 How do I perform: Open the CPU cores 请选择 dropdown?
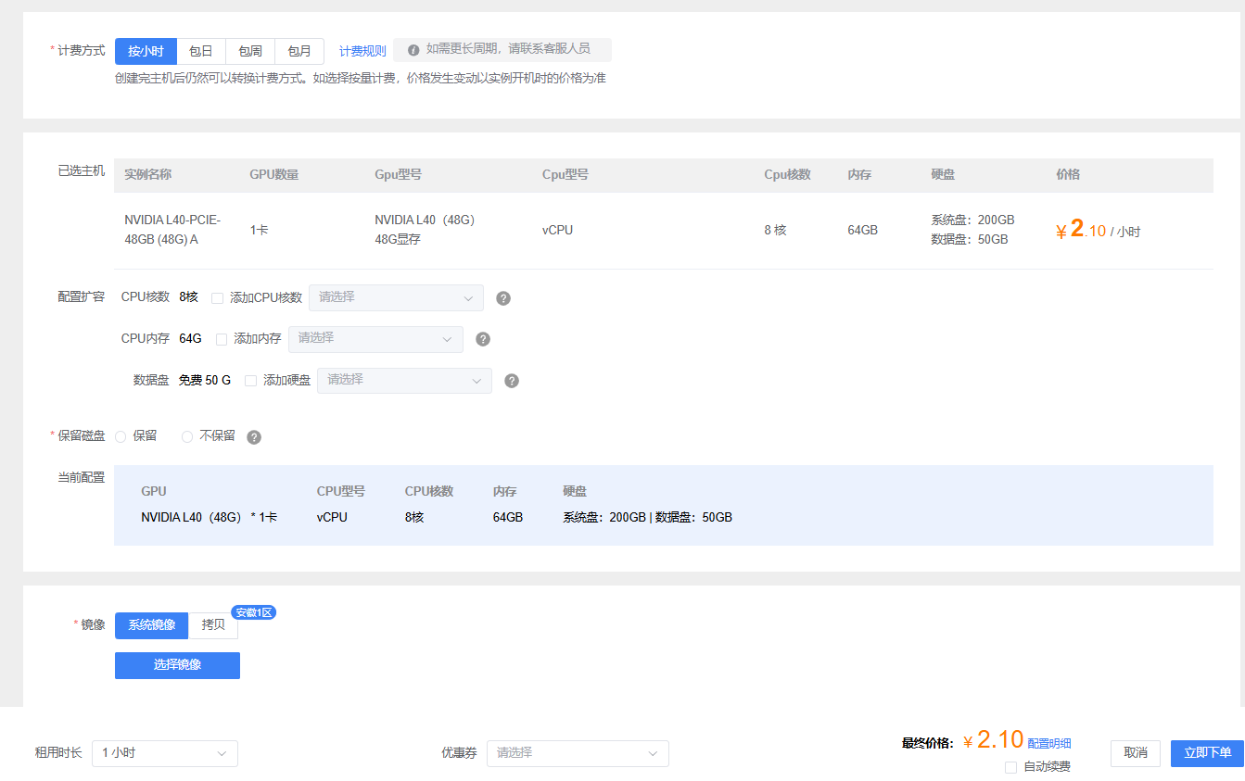point(396,297)
